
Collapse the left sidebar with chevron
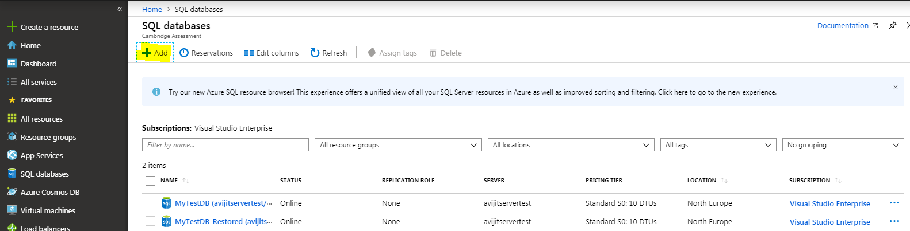click(x=120, y=9)
